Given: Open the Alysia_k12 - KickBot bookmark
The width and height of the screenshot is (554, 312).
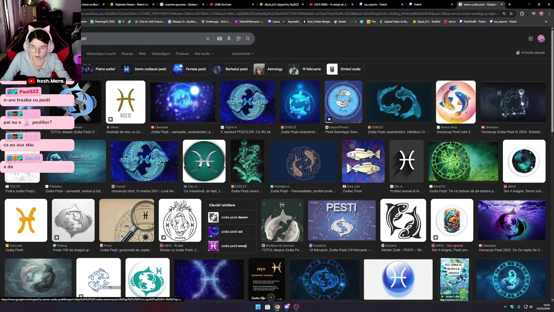Looking at the screenshot, I should (426, 21).
